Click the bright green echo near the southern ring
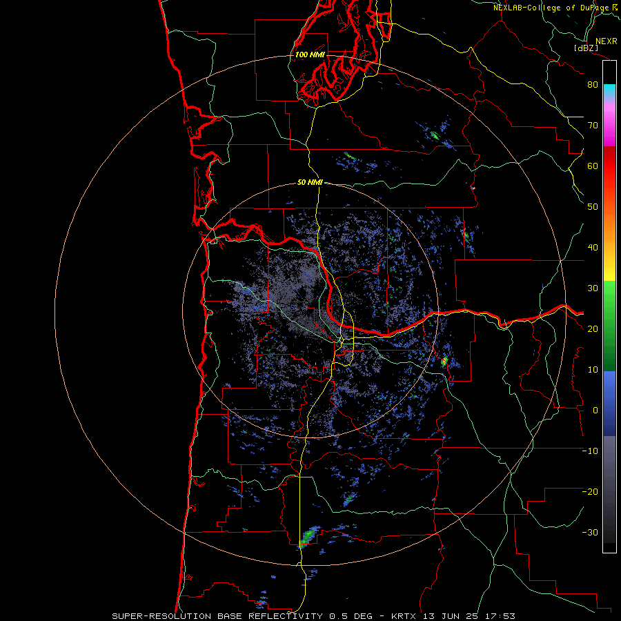Screen dimensions: 621x621 pos(306,538)
